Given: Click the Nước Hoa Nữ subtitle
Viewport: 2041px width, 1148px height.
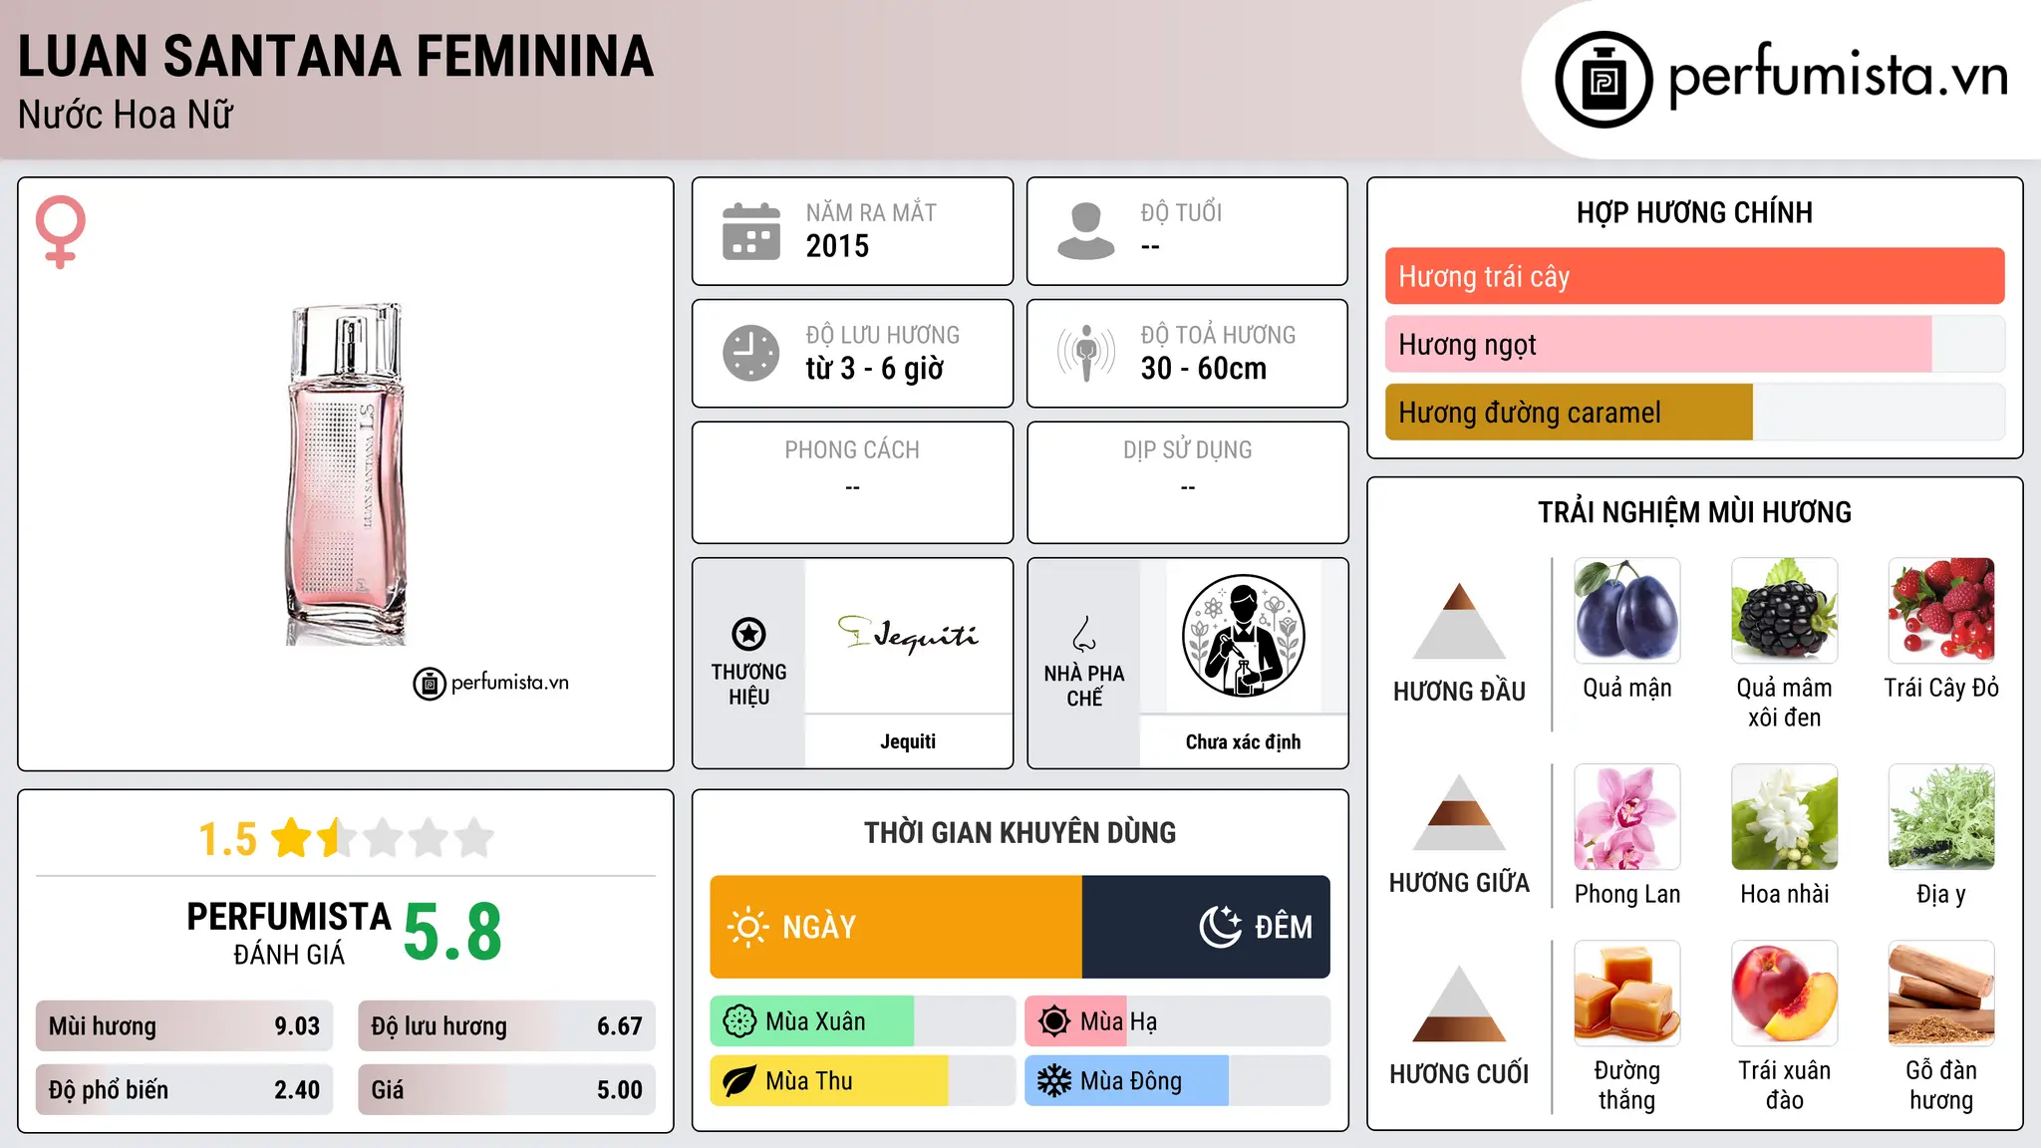Looking at the screenshot, I should point(126,115).
